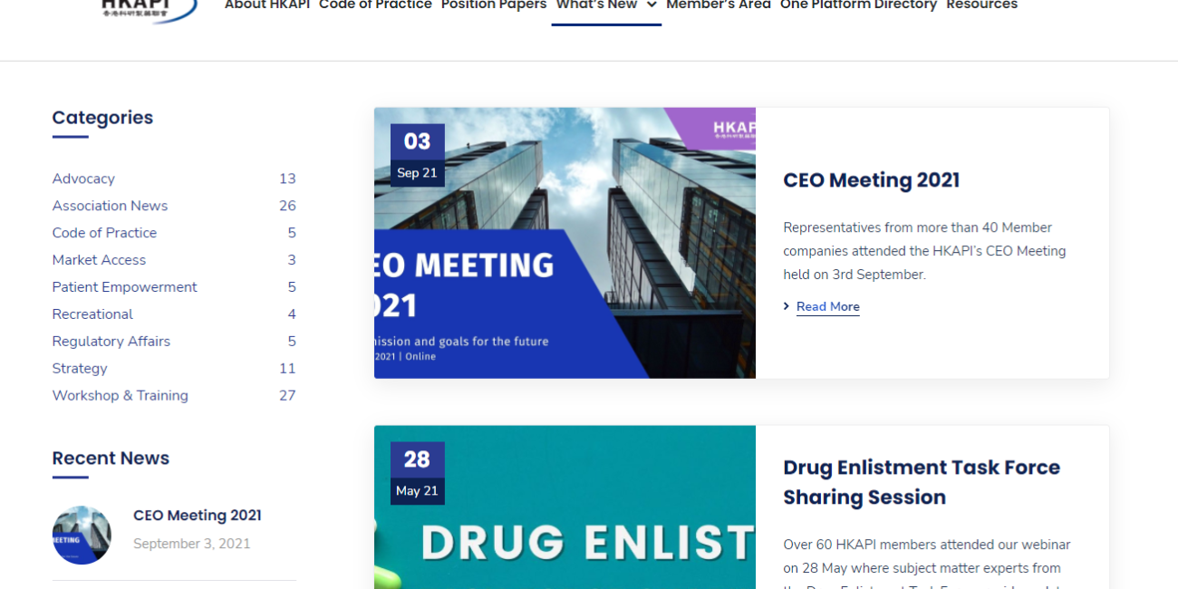Image resolution: width=1178 pixels, height=589 pixels.
Task: Open One Platform Directory
Action: point(858,5)
